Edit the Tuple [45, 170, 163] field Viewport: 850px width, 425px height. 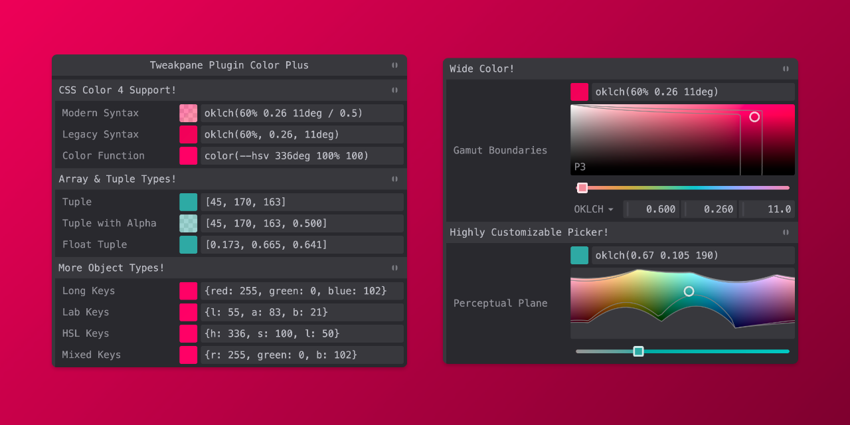[x=302, y=202]
